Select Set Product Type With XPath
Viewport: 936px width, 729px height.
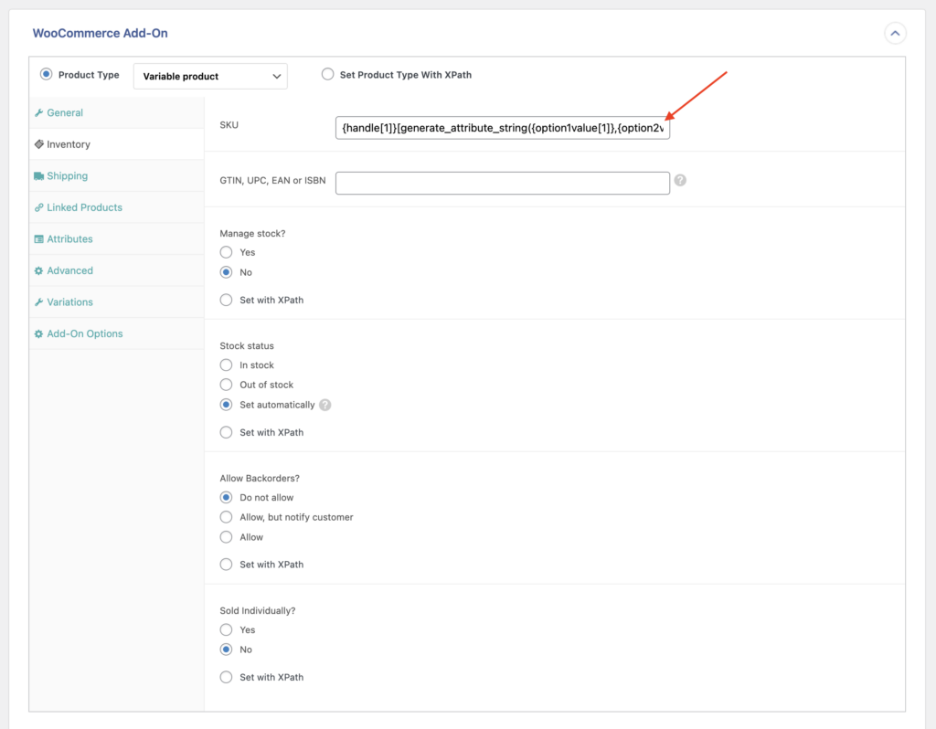point(327,75)
